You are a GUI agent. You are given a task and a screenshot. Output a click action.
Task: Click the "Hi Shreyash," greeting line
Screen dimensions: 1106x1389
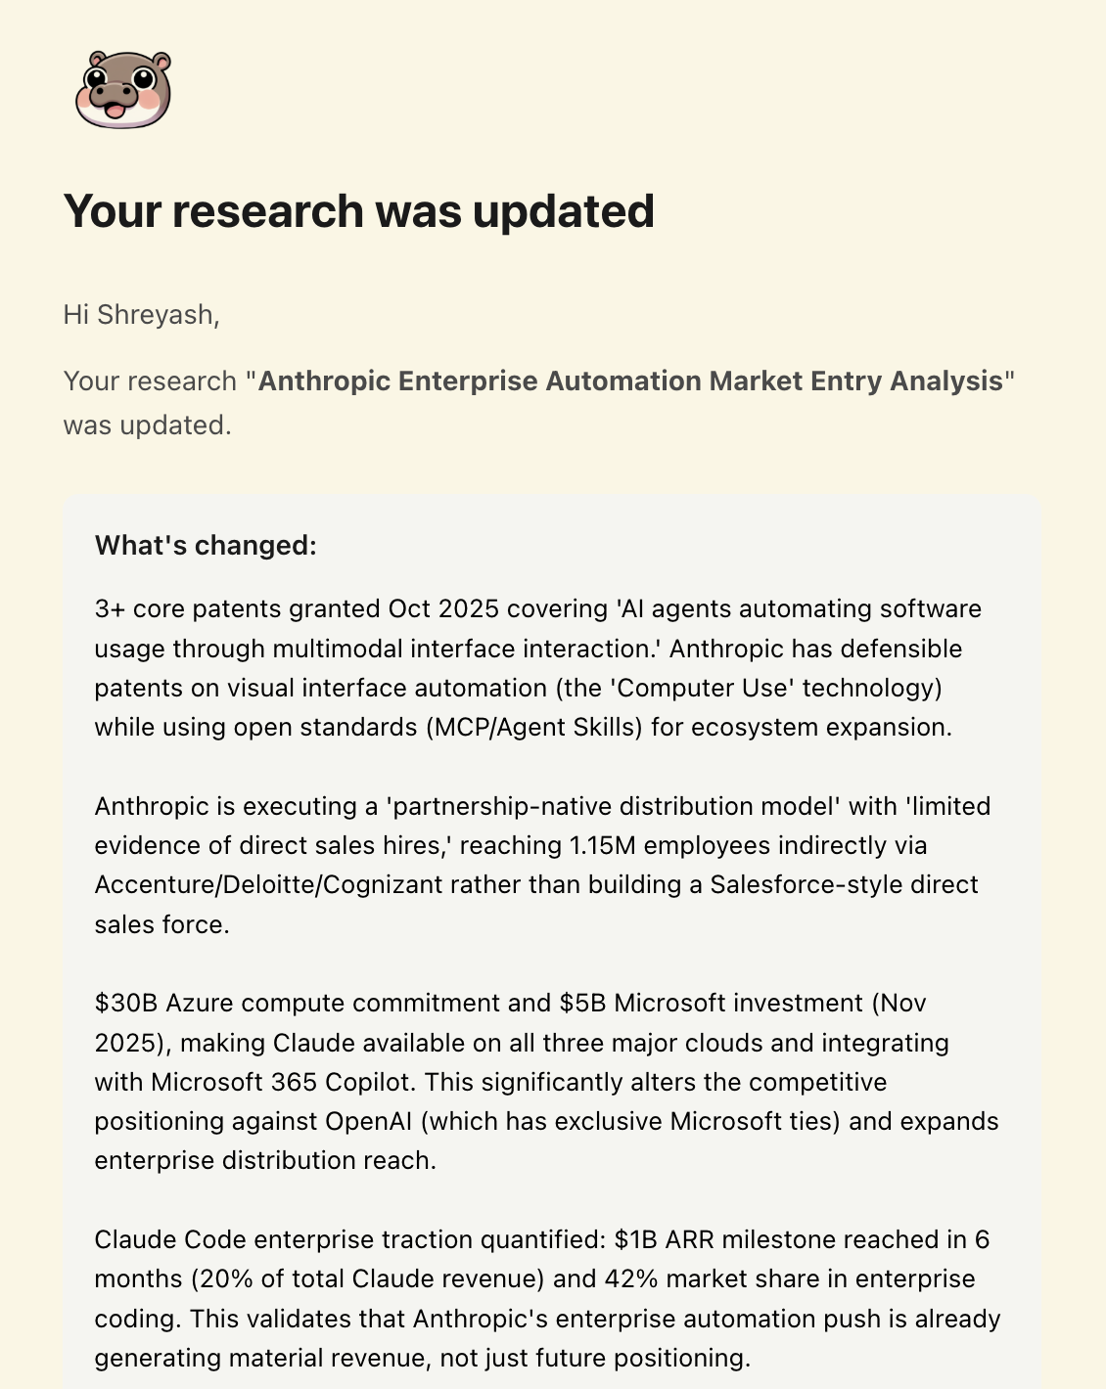click(141, 315)
